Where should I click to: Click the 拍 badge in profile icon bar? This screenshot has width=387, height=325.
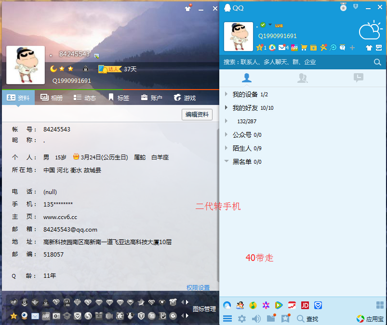[152, 316]
